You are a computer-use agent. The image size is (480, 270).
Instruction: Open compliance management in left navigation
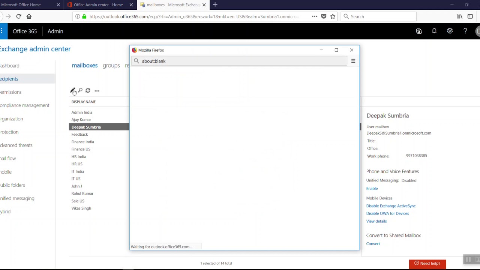pyautogui.click(x=24, y=105)
